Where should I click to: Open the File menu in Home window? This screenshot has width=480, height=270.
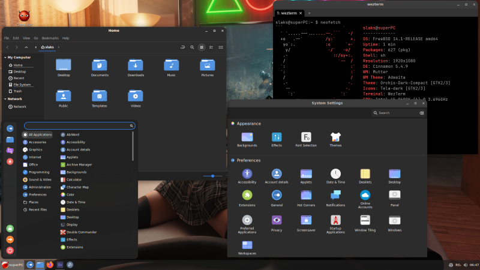7,38
